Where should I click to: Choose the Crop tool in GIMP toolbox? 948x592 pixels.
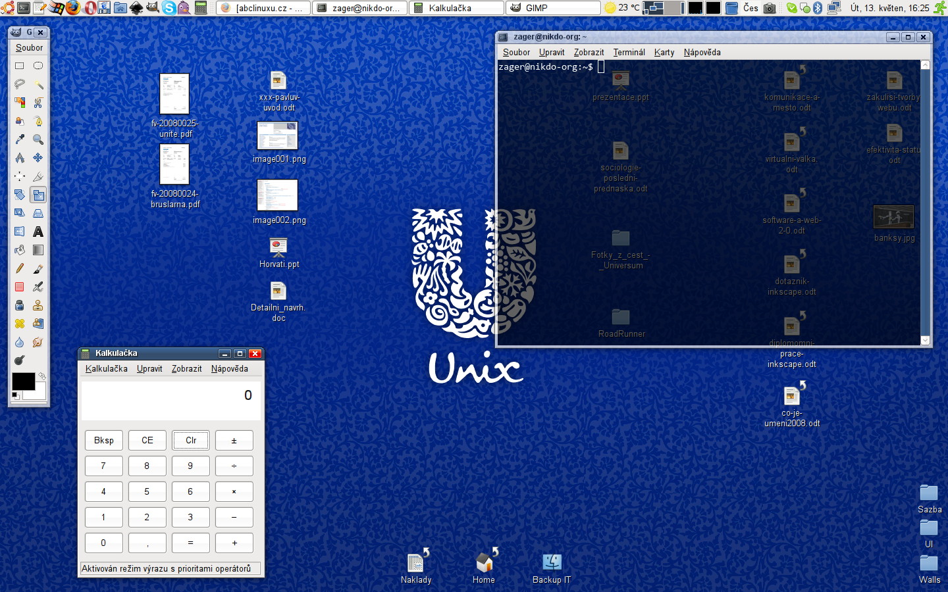pos(38,176)
